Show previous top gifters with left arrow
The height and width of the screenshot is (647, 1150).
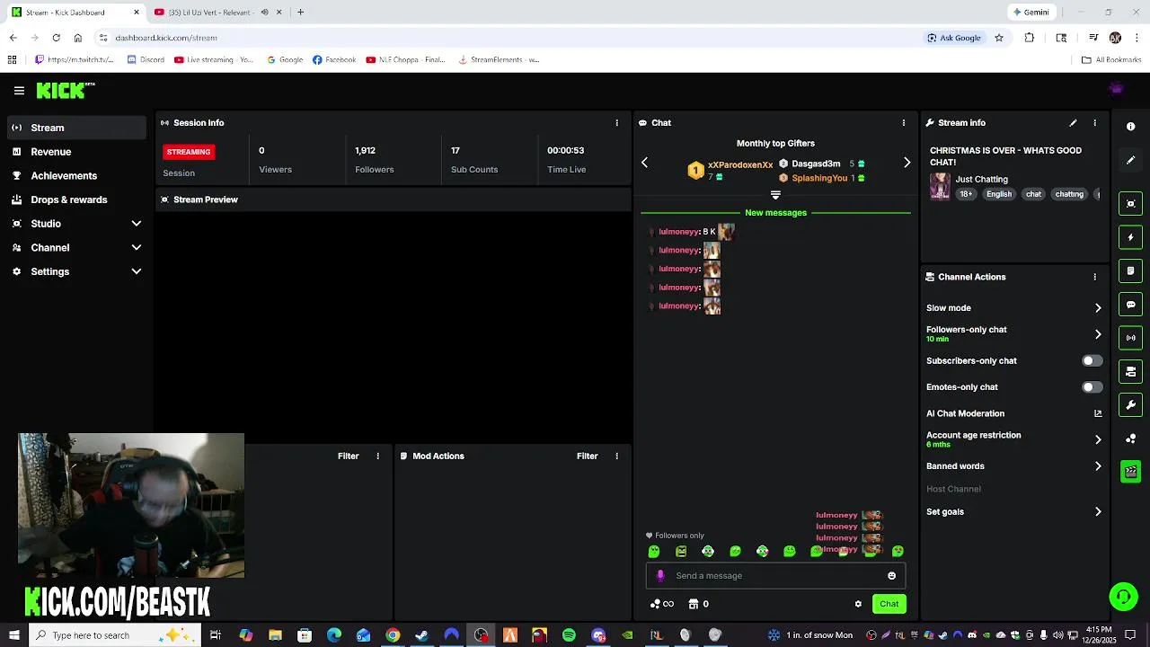644,163
